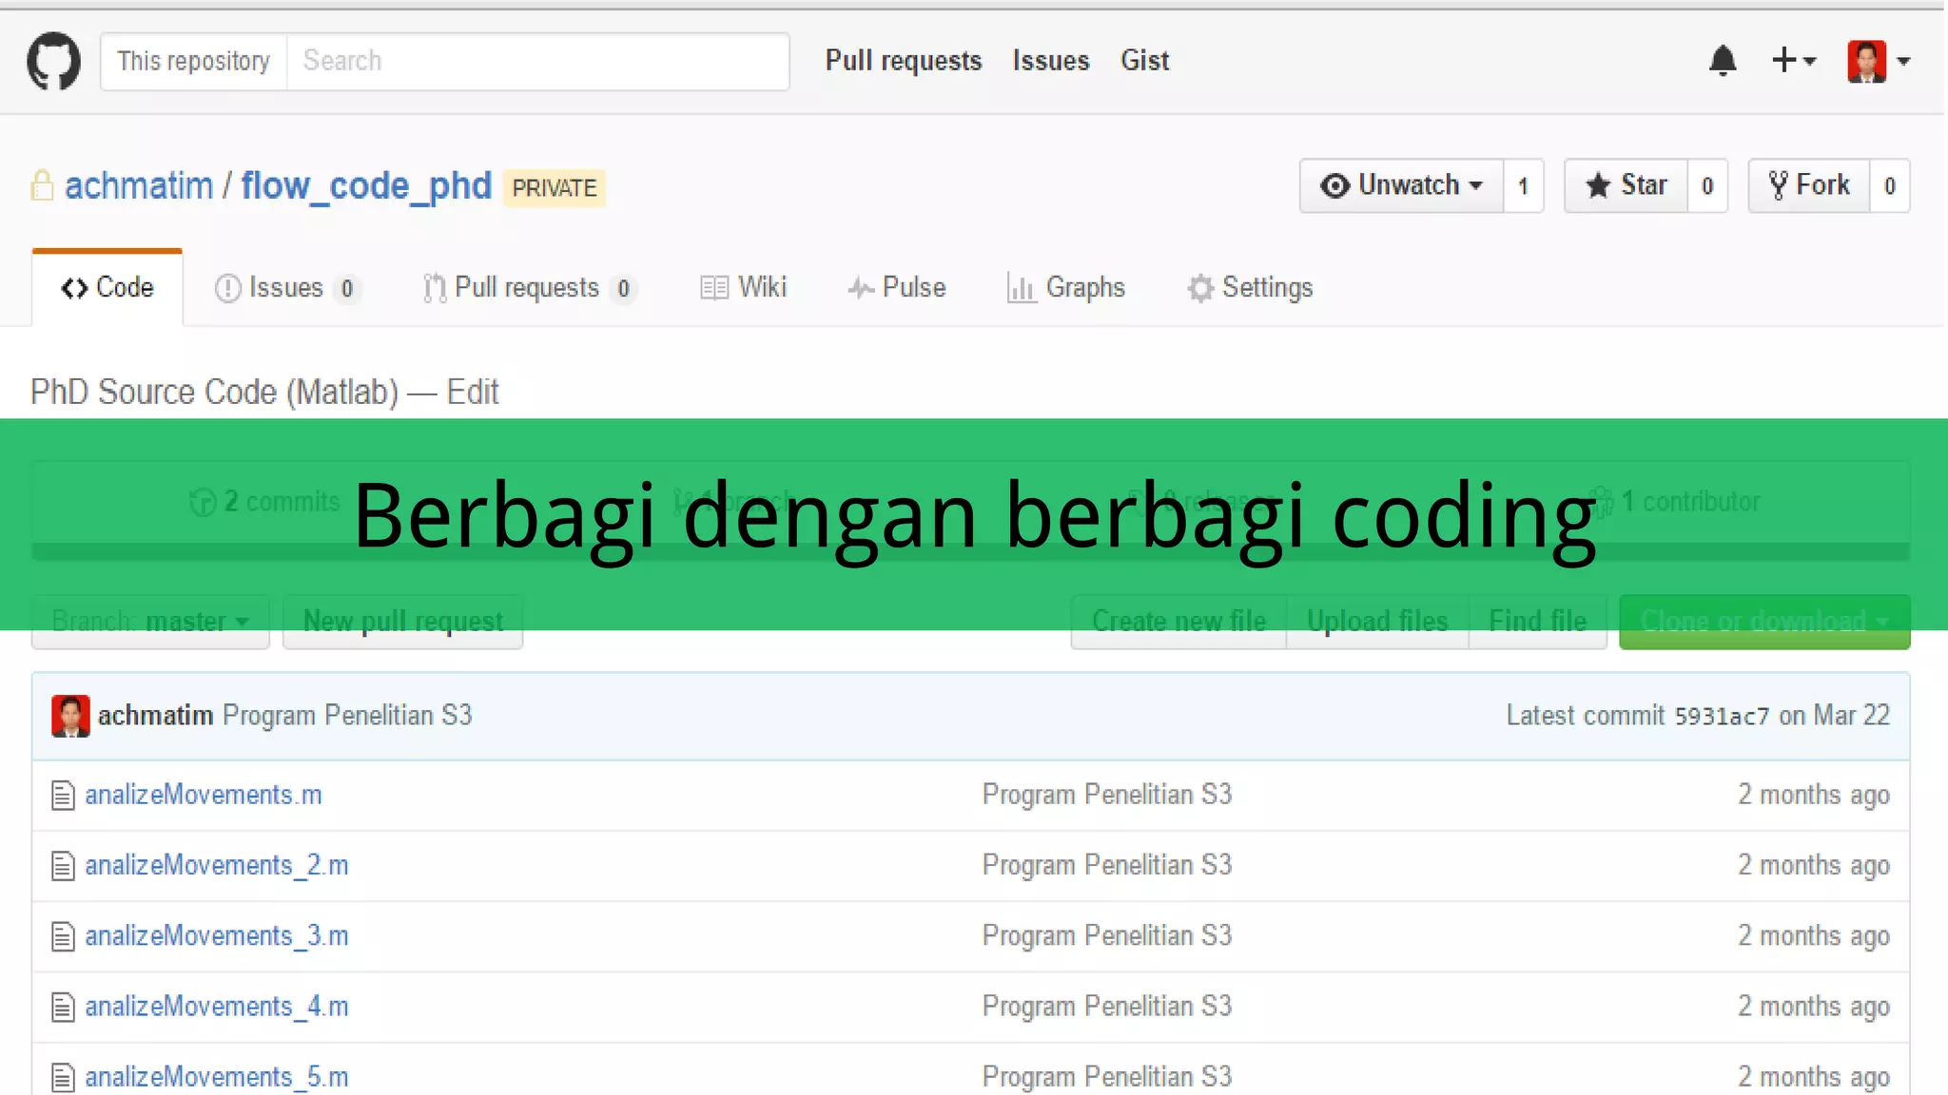The height and width of the screenshot is (1095, 1948).
Task: Expand the Unwatch dropdown button
Action: pos(1401,185)
